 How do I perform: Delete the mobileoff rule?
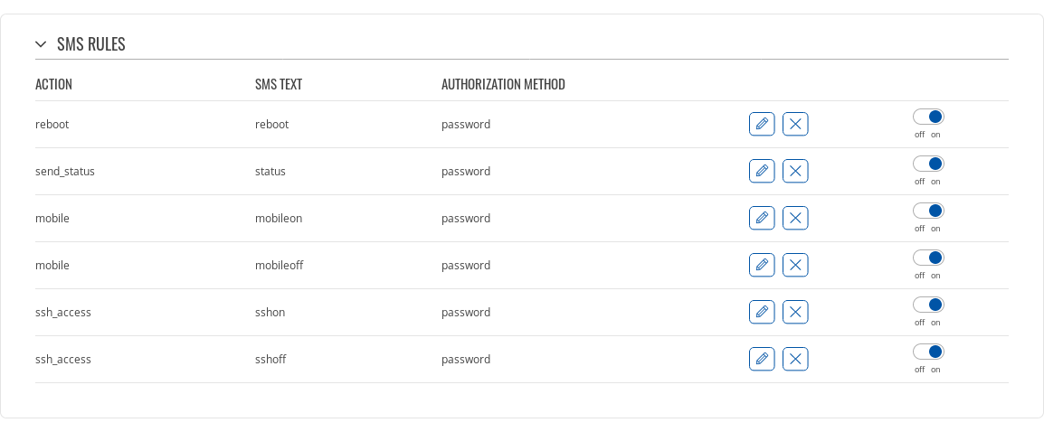(x=795, y=265)
